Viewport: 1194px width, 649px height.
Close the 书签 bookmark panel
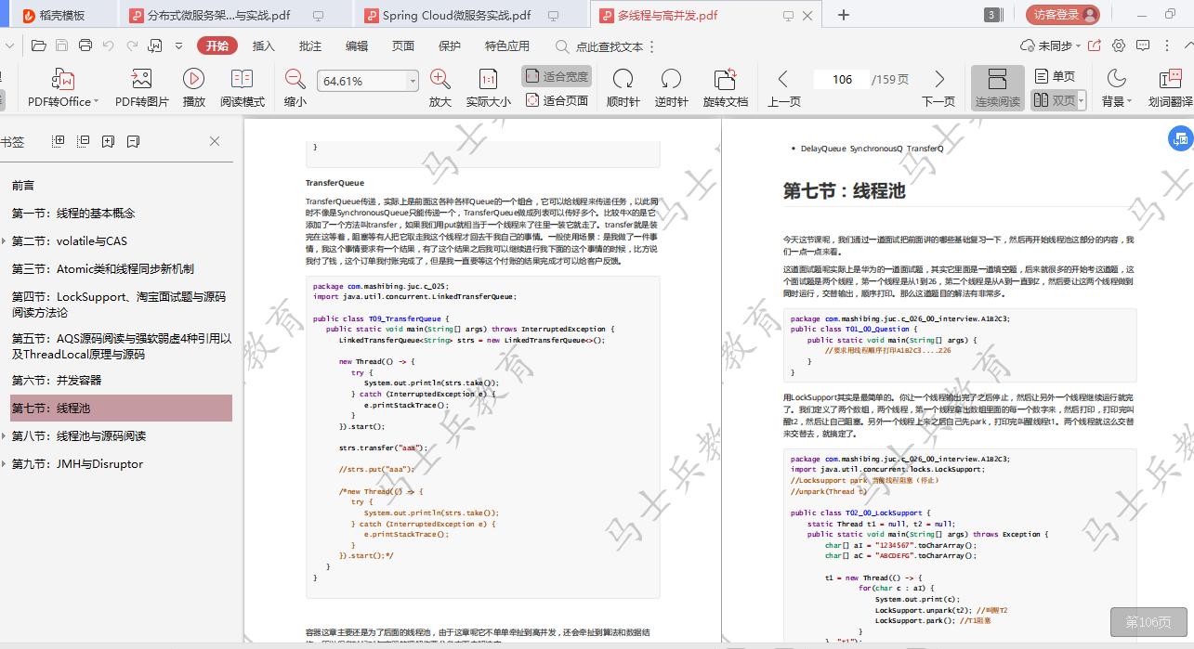tap(215, 141)
